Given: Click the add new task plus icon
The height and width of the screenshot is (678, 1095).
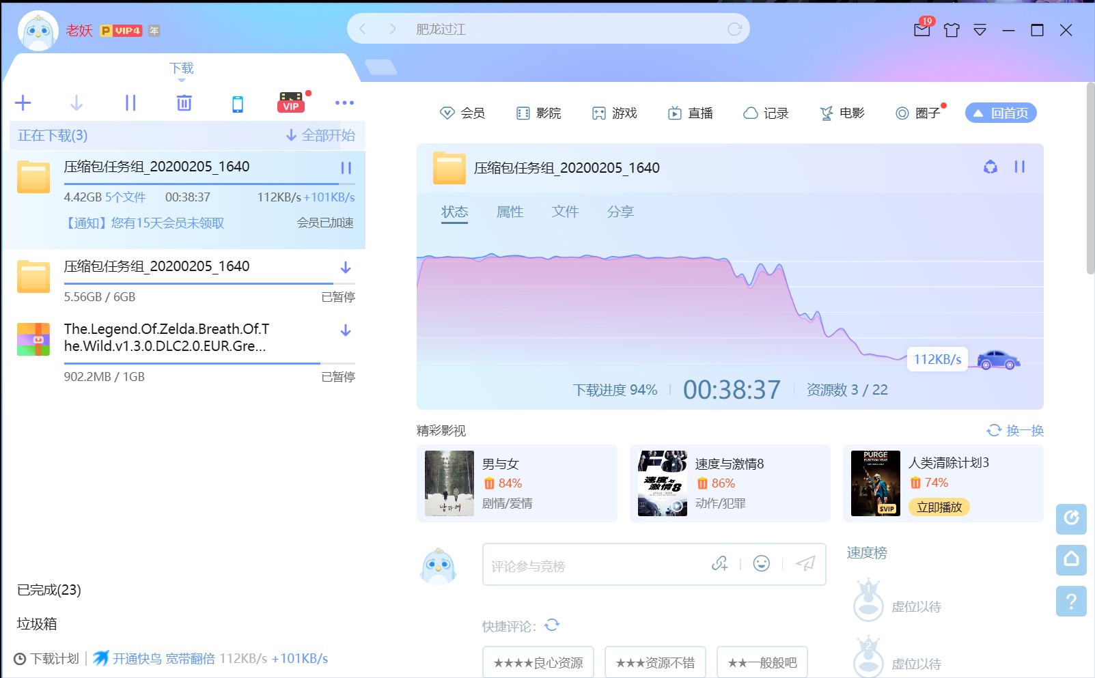Looking at the screenshot, I should [23, 102].
